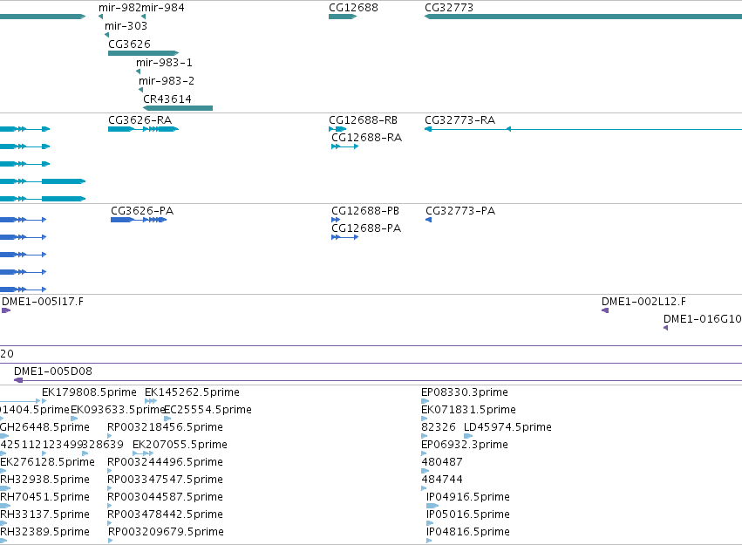Select the 484744 feature label
Screen dimensions: 742x545
tap(442, 480)
